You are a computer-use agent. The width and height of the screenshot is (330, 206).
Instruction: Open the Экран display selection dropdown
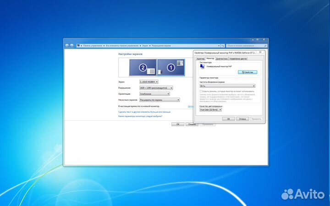[148, 81]
